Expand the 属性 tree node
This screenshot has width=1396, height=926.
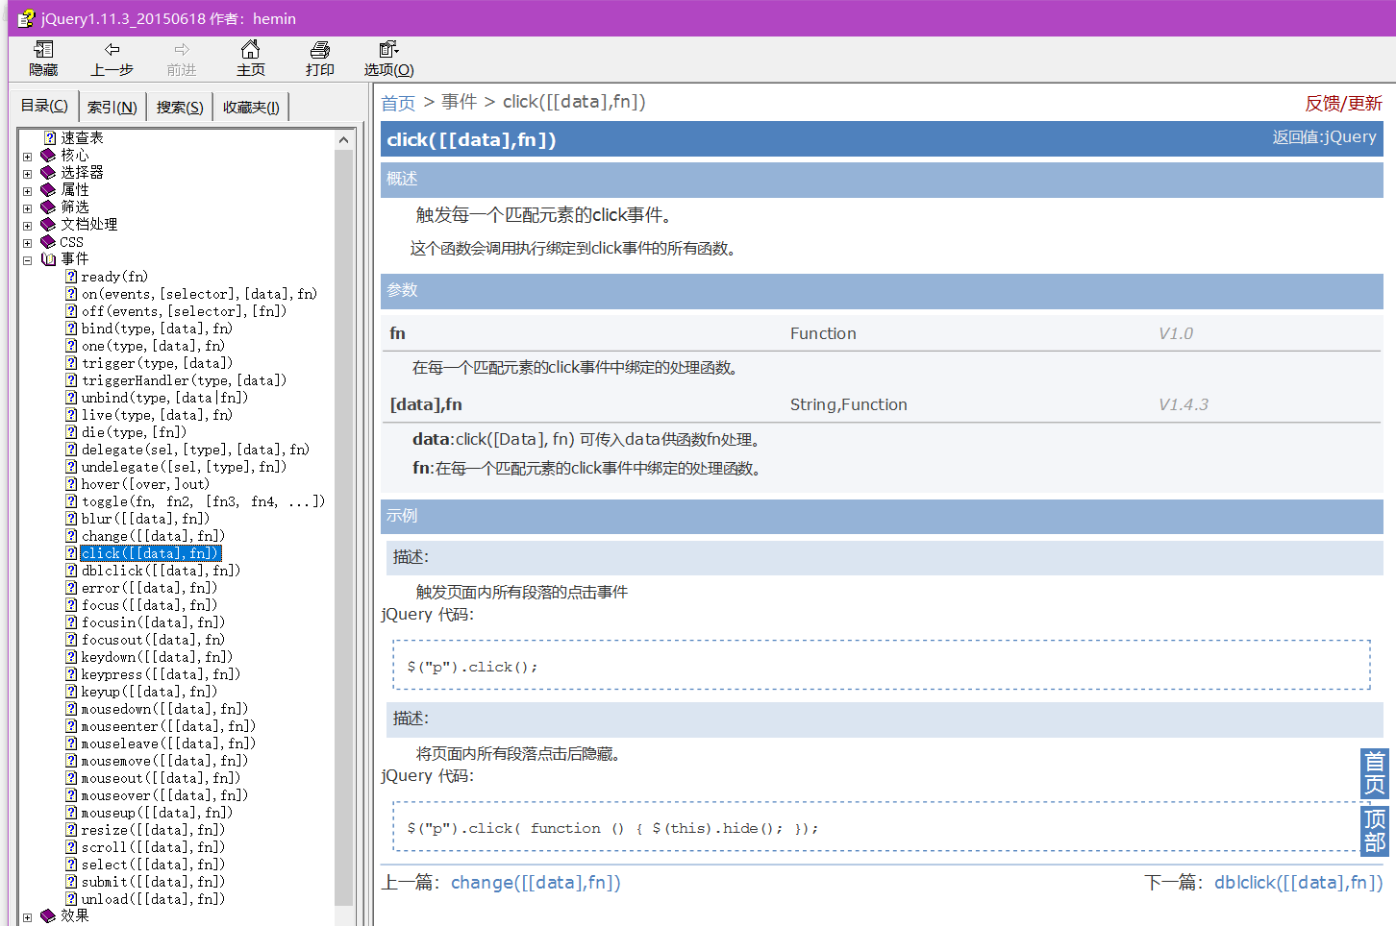coord(27,191)
